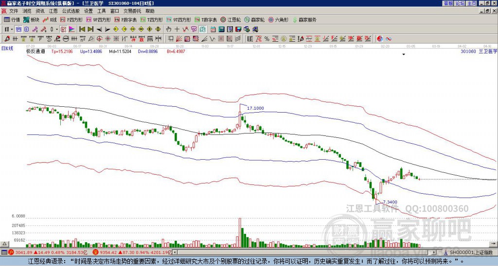Step right with black arrow button
Screen dimensions: 498x266
pyautogui.click(x=107, y=30)
